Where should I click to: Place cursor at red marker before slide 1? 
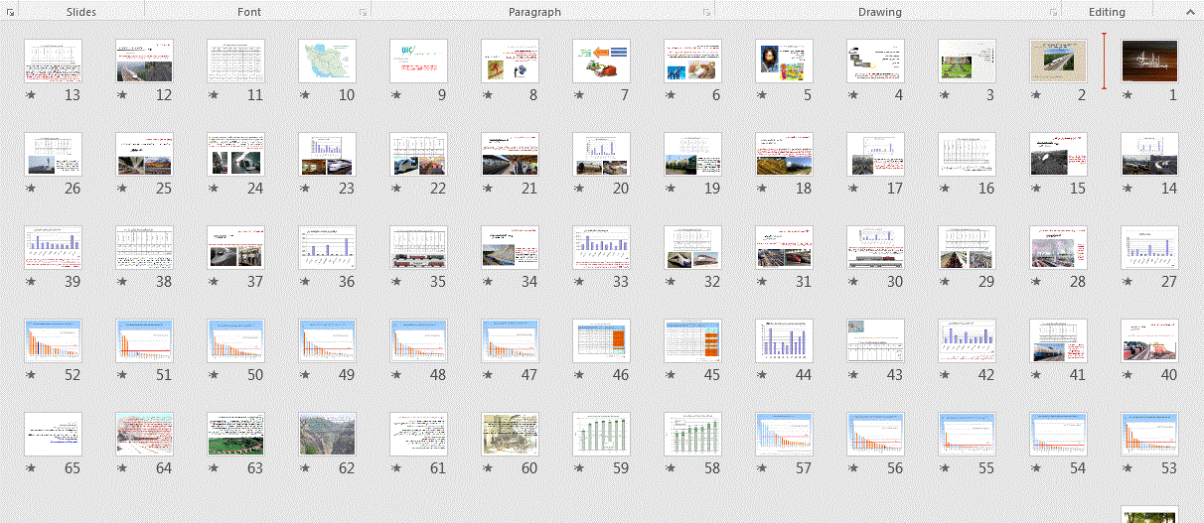(1104, 61)
